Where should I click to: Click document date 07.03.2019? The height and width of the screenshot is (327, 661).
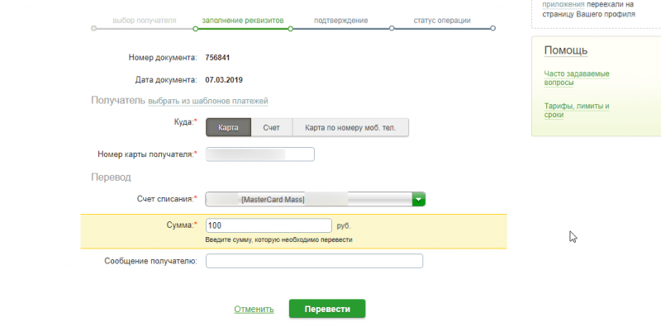[224, 79]
